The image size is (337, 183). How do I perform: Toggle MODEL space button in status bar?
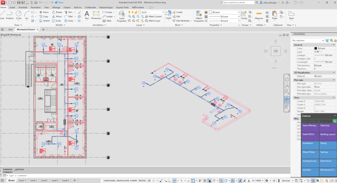[143, 181]
